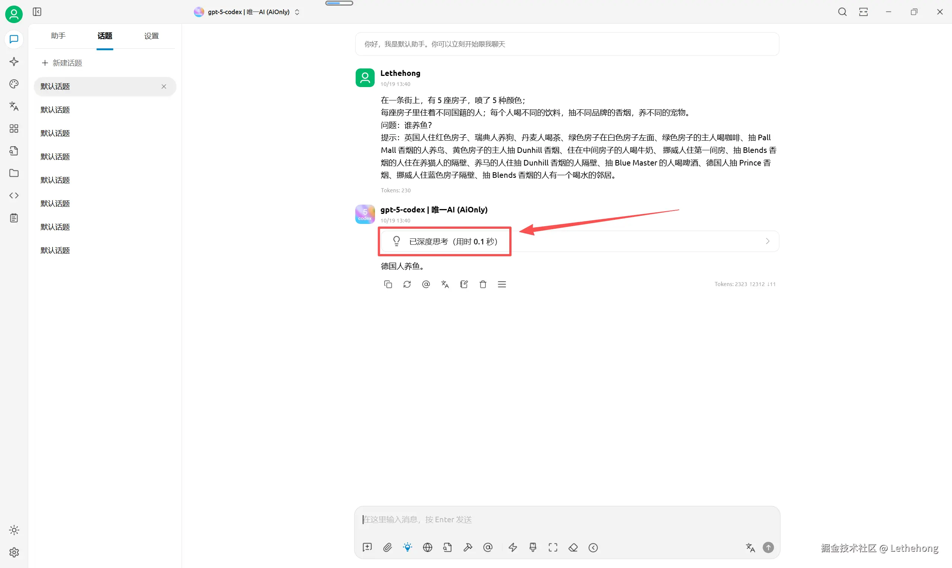Open the translate page in the sidebar
952x568 pixels.
14,106
